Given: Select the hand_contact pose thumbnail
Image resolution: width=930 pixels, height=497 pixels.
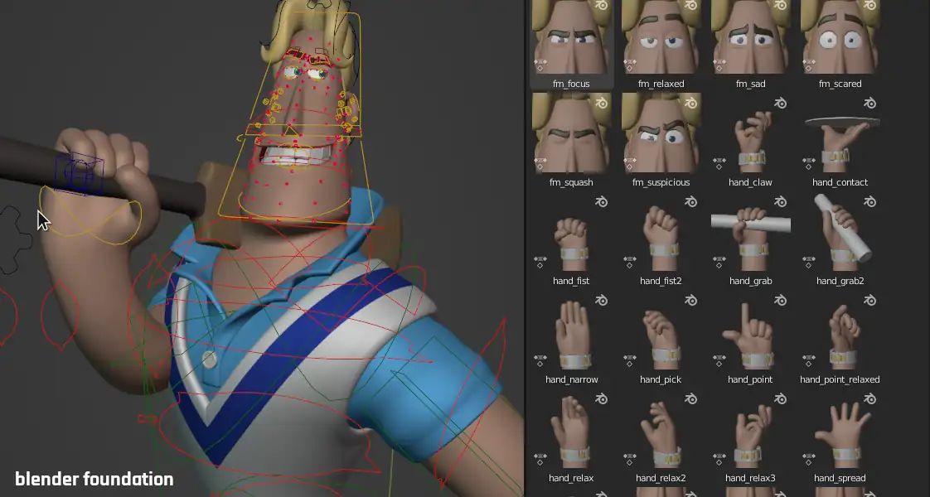Looking at the screenshot, I should (840, 133).
